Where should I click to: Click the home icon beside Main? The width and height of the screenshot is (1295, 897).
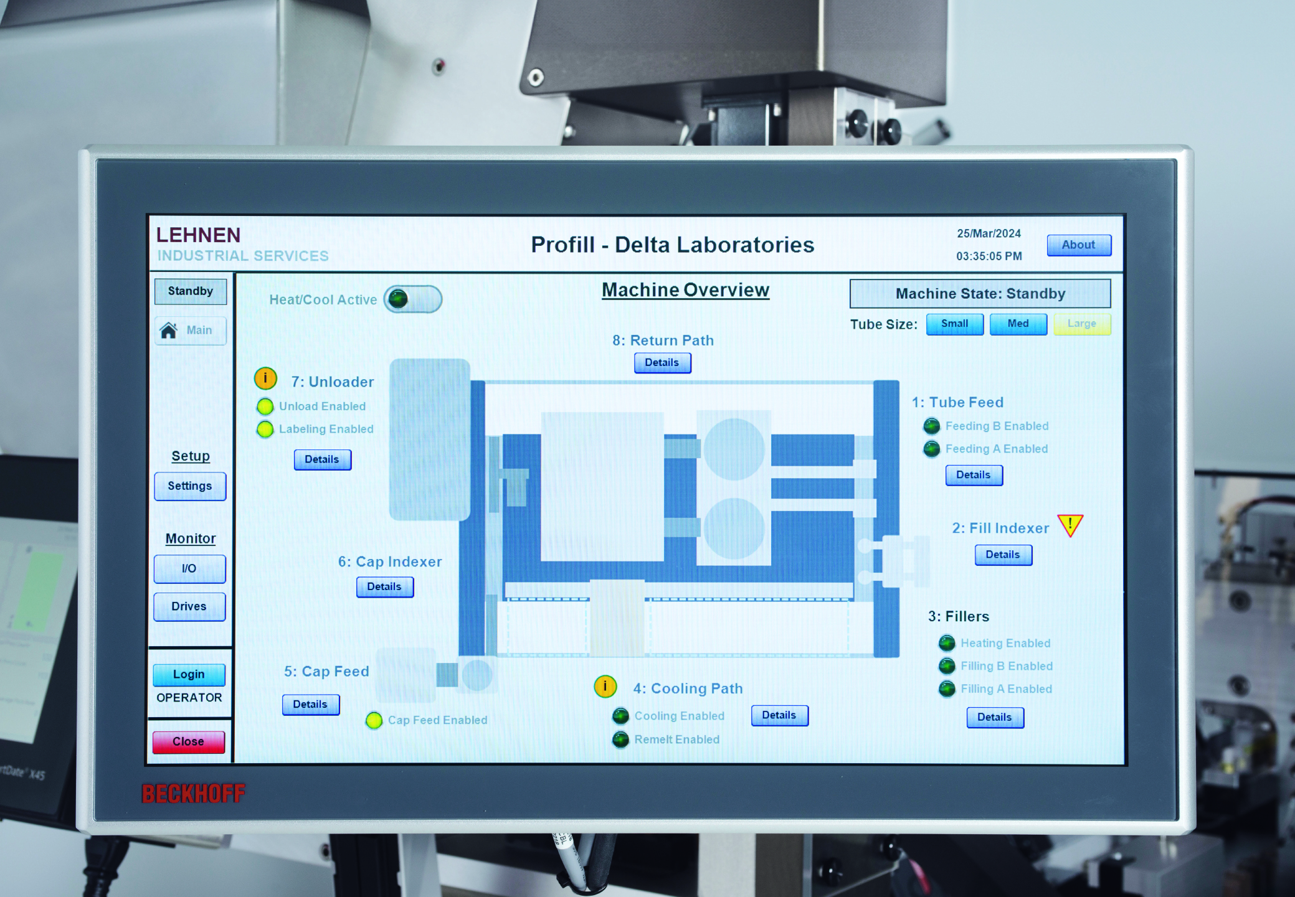(x=169, y=330)
